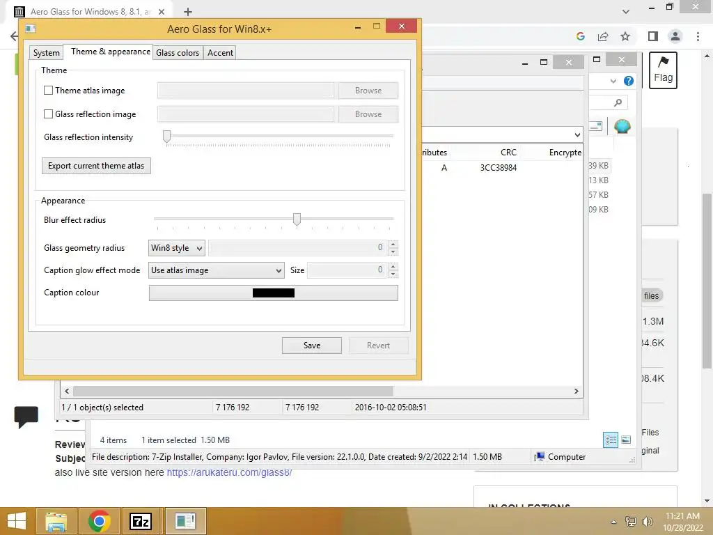The height and width of the screenshot is (535, 713).
Task: Increase Glass geometry radius spinner up
Action: pos(393,244)
